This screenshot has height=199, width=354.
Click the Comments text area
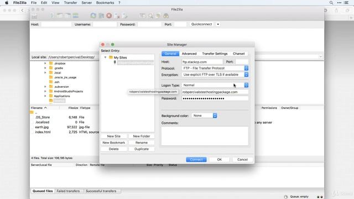click(x=205, y=136)
